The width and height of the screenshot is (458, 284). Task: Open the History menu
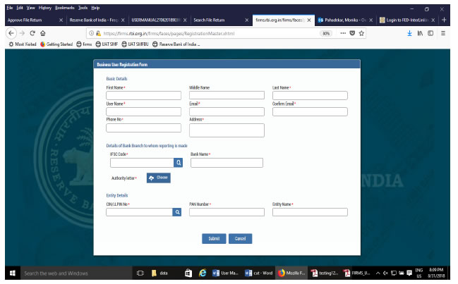point(45,7)
